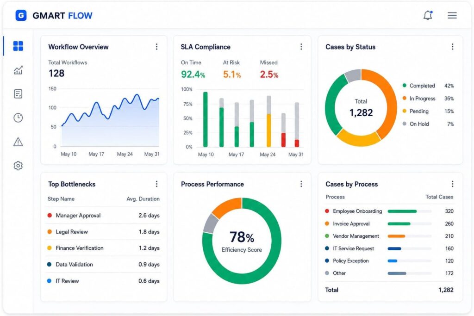The height and width of the screenshot is (316, 474).
Task: Open Workflow Overview card options menu
Action: [156, 47]
